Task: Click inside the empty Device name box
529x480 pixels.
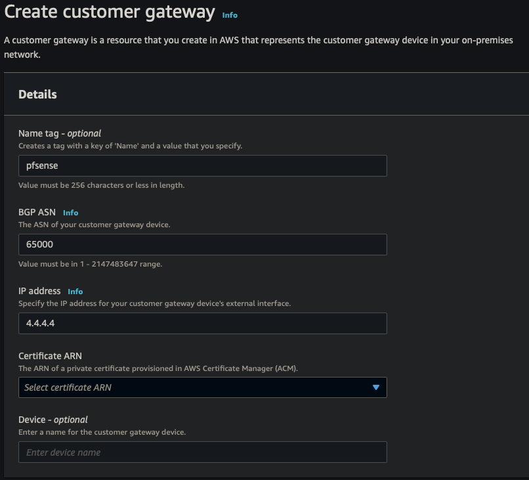Action: [x=201, y=452]
